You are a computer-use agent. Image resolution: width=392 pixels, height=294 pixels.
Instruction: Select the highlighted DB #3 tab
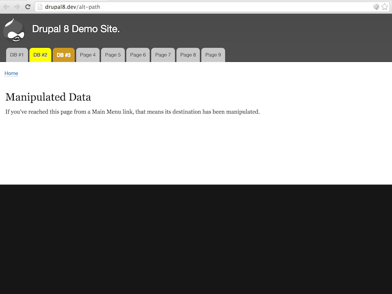point(64,55)
